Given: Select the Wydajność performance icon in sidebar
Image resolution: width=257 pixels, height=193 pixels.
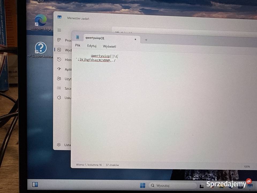Looking at the screenshot, I should tap(59, 50).
